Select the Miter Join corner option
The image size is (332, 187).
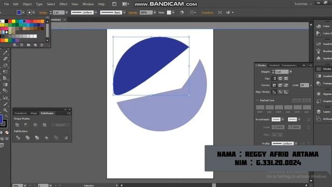coord(274,85)
